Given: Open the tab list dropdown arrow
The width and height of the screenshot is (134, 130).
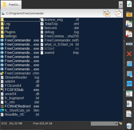Looking at the screenshot, I should 121,5.
